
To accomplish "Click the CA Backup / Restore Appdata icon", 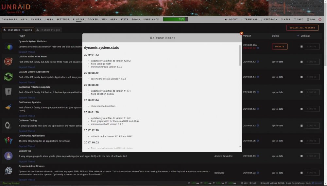I will pyautogui.click(x=9, y=92).
